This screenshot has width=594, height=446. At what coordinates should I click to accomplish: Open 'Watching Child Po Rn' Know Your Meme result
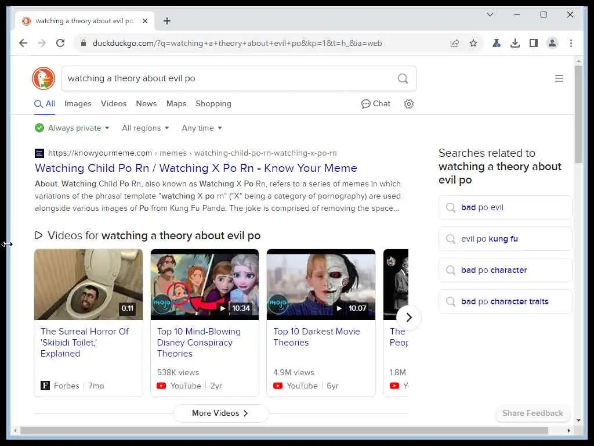[x=196, y=168]
